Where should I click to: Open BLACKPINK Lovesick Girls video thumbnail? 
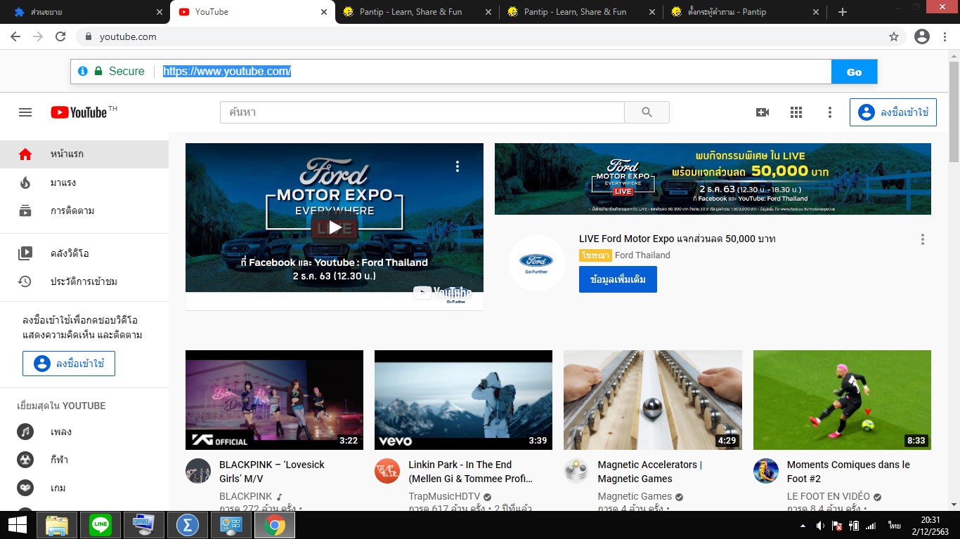click(x=274, y=400)
